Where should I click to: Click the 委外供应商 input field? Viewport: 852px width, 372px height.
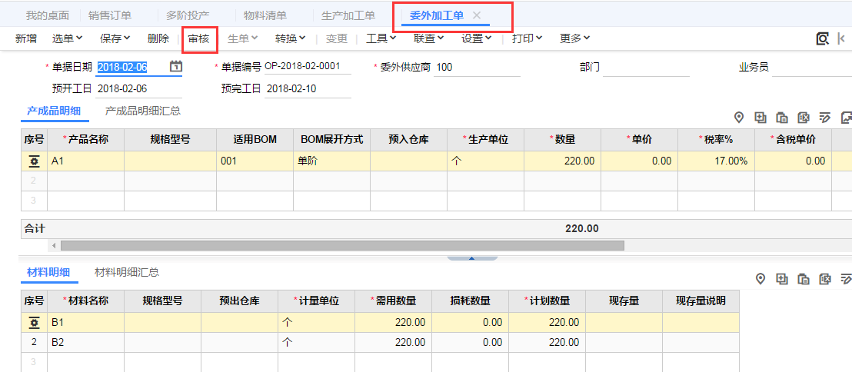(477, 68)
